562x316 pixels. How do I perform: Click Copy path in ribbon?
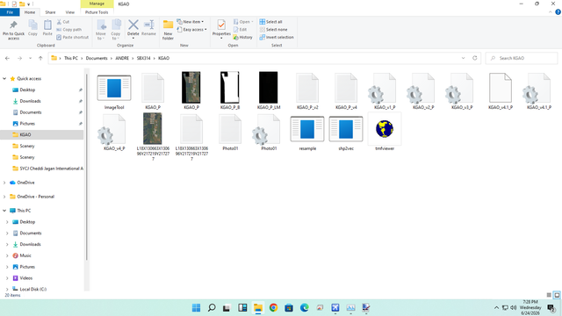68,30
